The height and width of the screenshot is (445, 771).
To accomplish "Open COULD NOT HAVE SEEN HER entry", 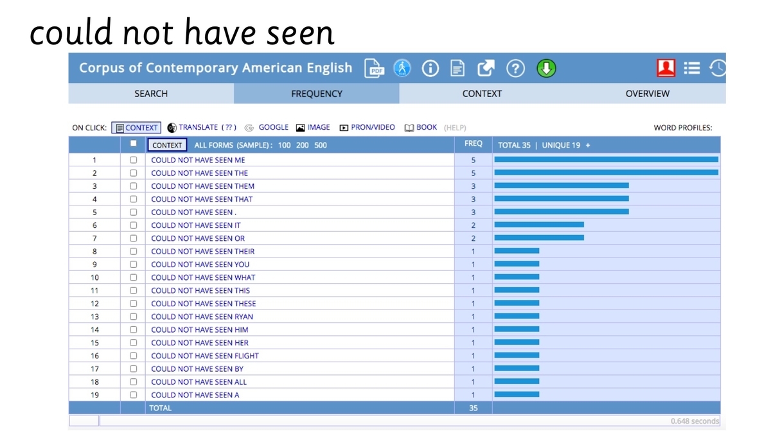I will point(199,343).
